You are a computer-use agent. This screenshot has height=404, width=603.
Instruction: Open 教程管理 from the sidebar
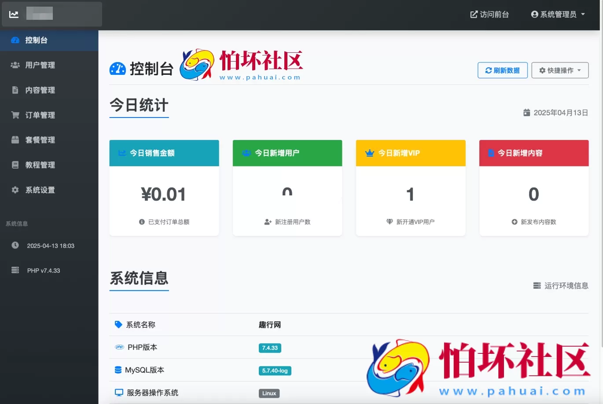[x=40, y=165]
